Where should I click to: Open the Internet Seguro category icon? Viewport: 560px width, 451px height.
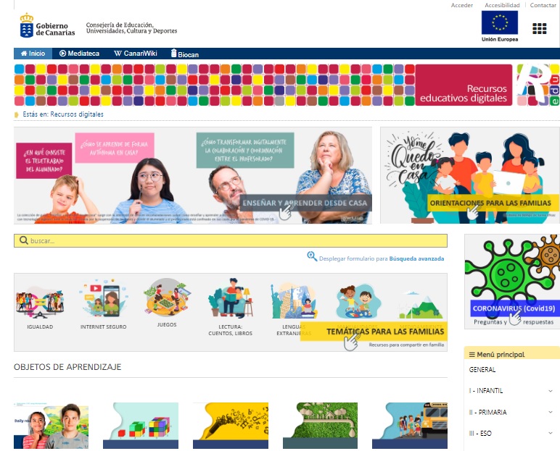tap(103, 299)
